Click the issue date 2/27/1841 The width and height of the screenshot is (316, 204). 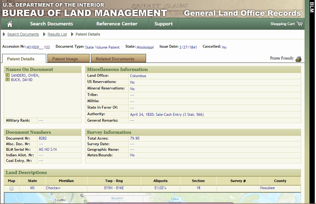188,47
